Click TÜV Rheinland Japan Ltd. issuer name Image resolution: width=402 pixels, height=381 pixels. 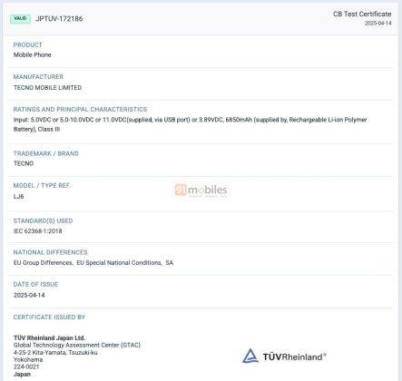tap(49, 337)
